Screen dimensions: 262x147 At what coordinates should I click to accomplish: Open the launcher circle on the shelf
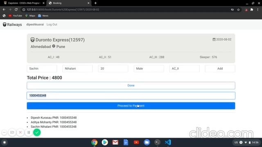click(x=5, y=143)
